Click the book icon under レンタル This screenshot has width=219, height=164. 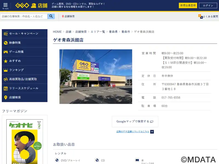coord(137,160)
